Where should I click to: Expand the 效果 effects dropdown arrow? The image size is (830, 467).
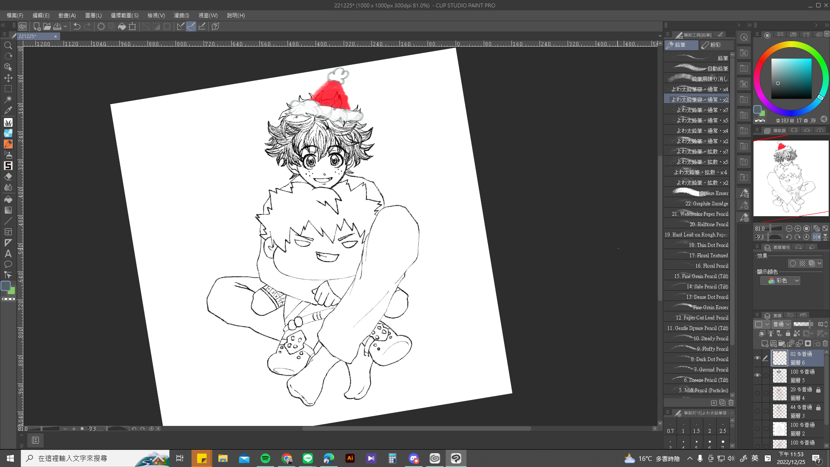click(x=819, y=263)
